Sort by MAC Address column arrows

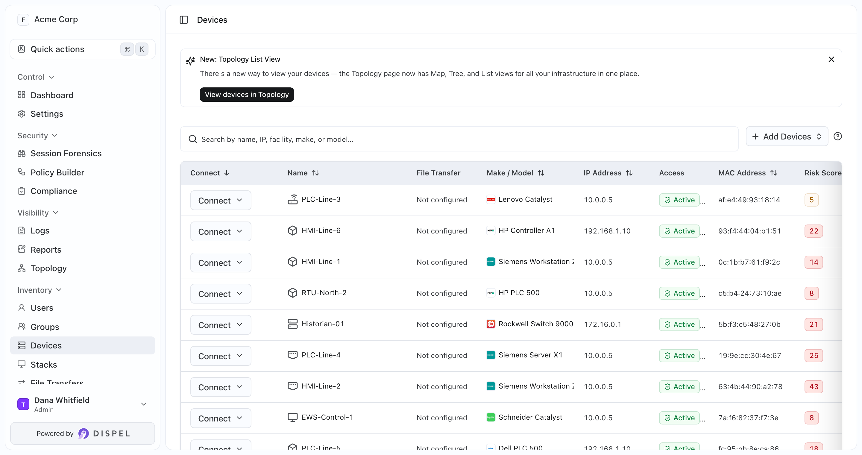pos(773,173)
